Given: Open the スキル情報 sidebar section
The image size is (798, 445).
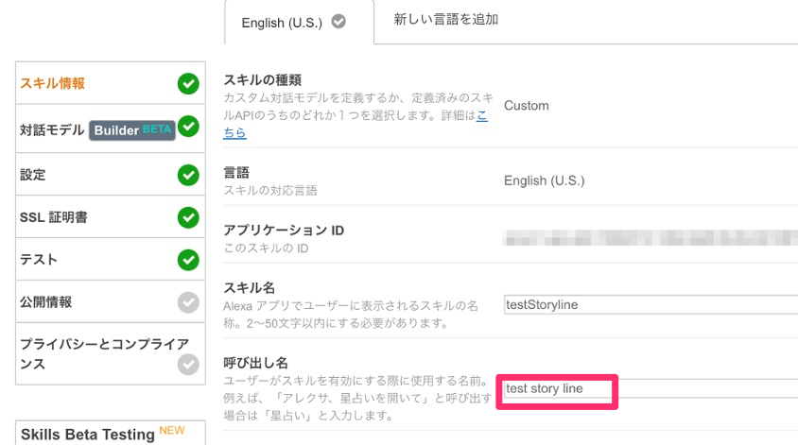Looking at the screenshot, I should tap(53, 83).
